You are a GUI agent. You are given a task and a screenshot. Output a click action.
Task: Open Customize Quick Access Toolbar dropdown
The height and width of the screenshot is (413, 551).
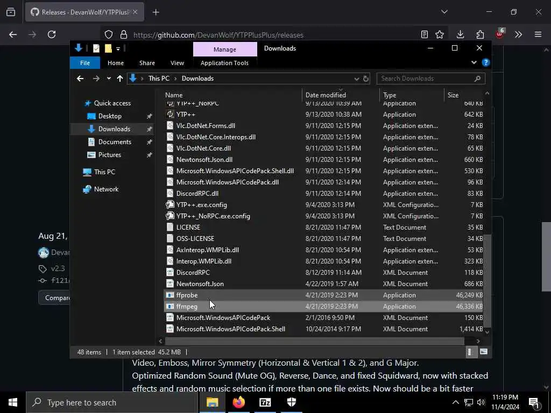[118, 49]
